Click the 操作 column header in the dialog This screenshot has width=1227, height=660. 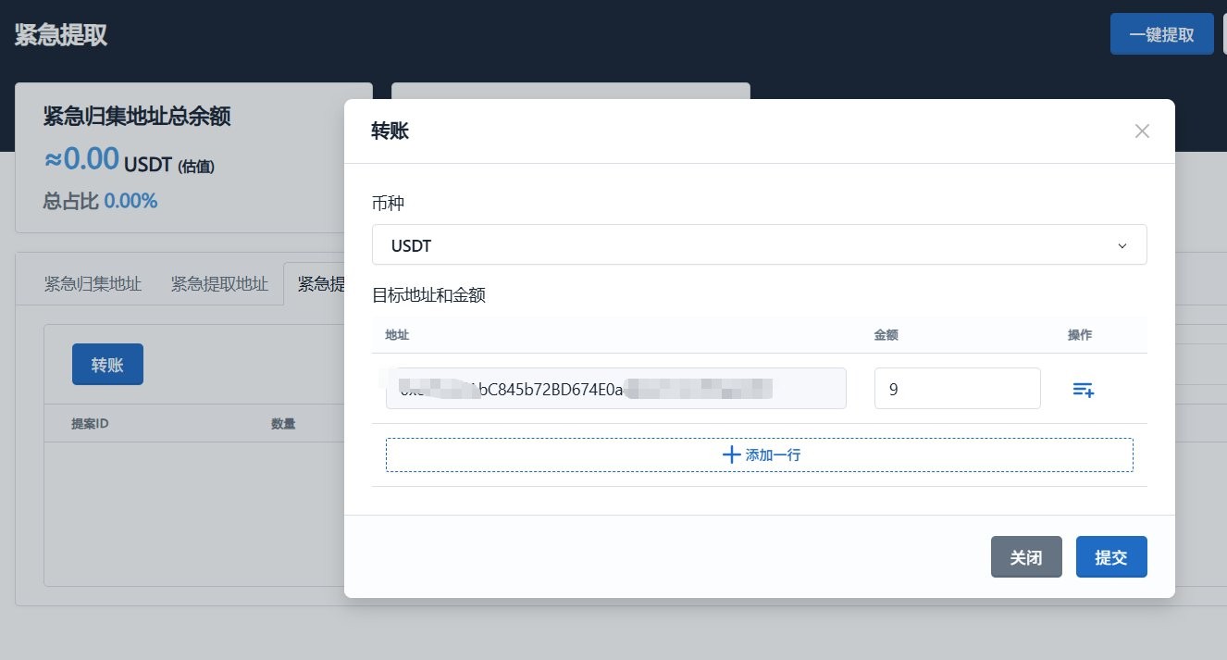click(x=1080, y=335)
